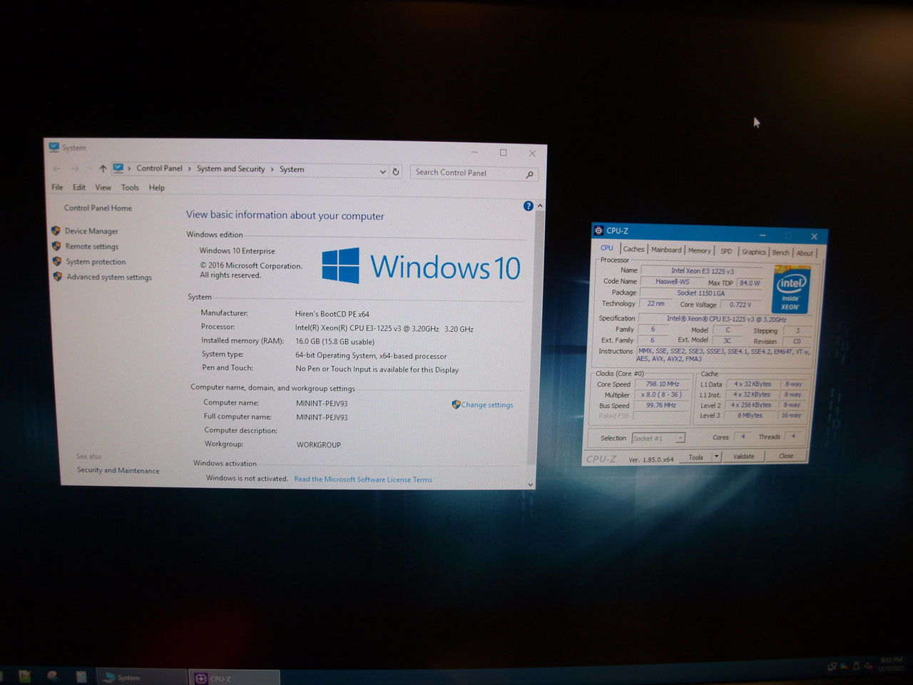Click the Change settings link
The height and width of the screenshot is (685, 913).
pyautogui.click(x=487, y=405)
